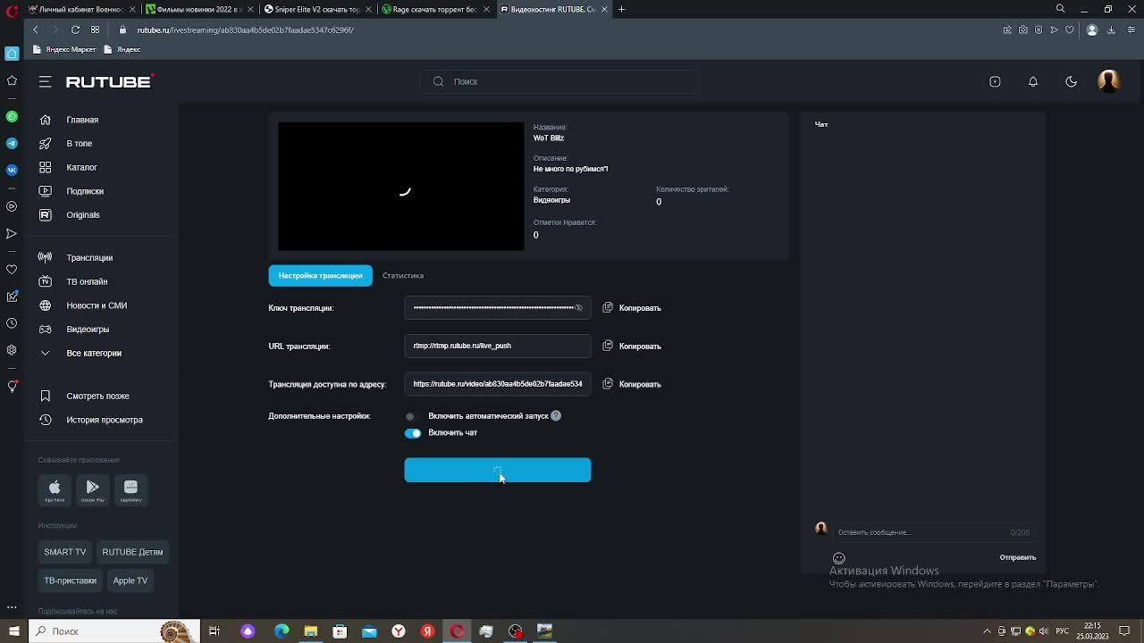Open the chat emoji picker
Image resolution: width=1144 pixels, height=643 pixels.
[839, 558]
